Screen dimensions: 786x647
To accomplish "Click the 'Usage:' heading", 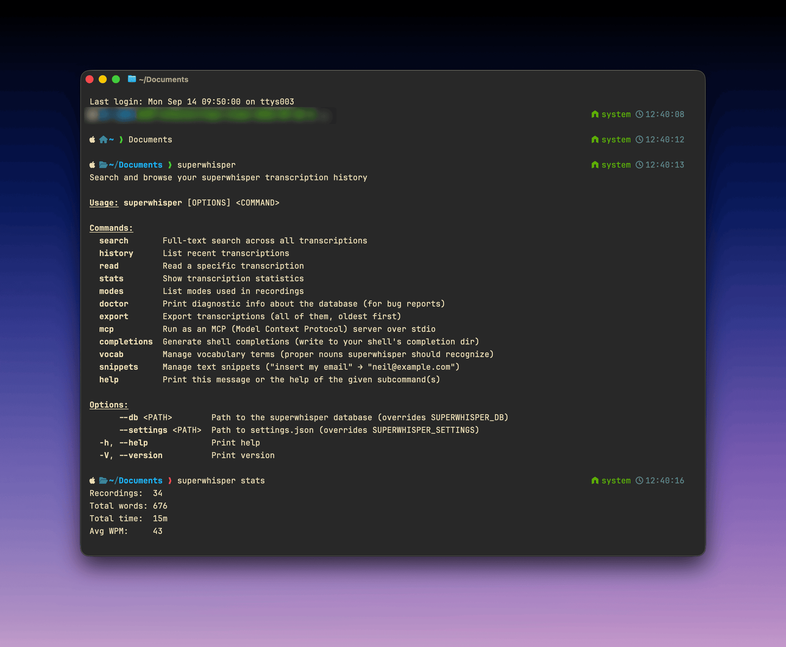I will pos(104,203).
